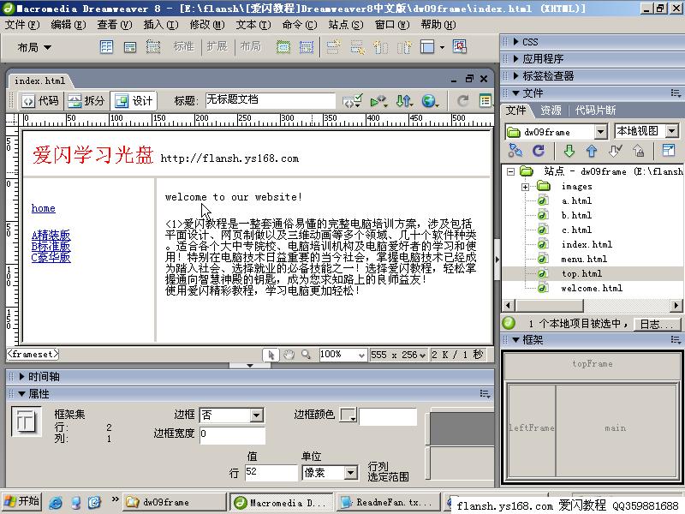The height and width of the screenshot is (514, 685).
Task: Select the Layout Table icon
Action: [x=283, y=46]
